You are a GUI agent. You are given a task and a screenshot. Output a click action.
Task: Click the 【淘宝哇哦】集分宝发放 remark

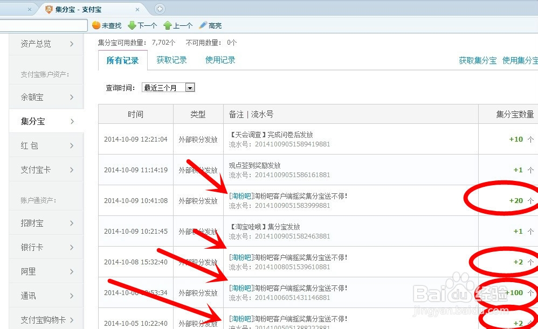click(x=265, y=227)
